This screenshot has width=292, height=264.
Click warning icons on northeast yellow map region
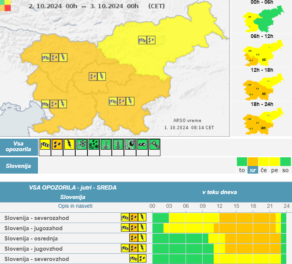coord(147,40)
